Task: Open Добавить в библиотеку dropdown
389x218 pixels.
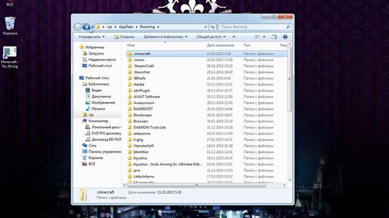Action: click(x=165, y=37)
